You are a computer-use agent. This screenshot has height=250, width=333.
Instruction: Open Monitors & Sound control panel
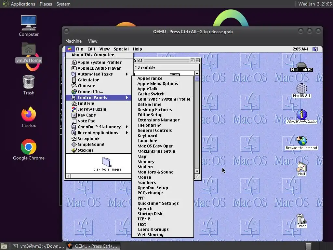pos(163,172)
